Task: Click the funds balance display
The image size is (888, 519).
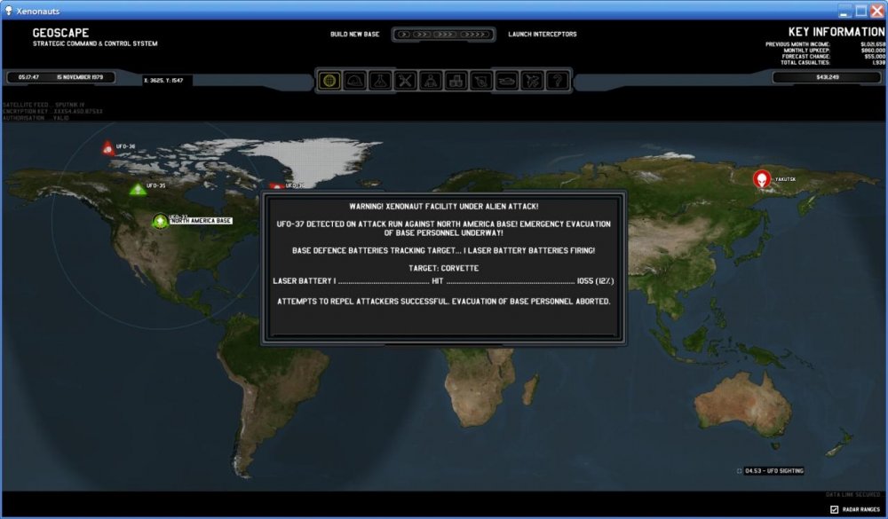Action: [x=828, y=77]
